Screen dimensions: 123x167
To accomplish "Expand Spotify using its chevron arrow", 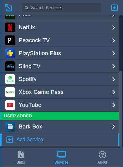I will point(113,79).
